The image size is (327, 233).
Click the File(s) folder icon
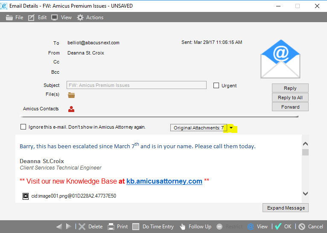click(71, 95)
